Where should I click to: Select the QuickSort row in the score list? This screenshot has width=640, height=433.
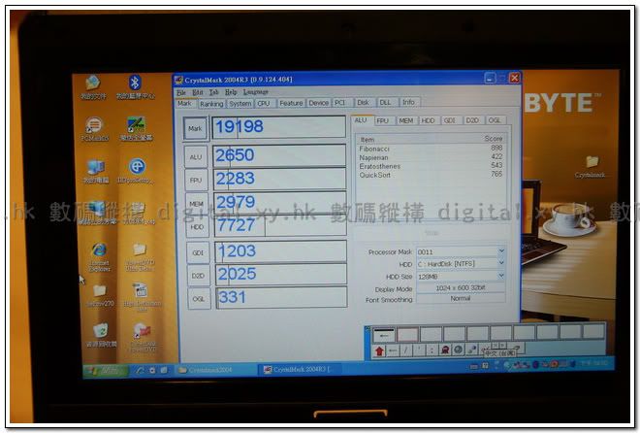431,175
